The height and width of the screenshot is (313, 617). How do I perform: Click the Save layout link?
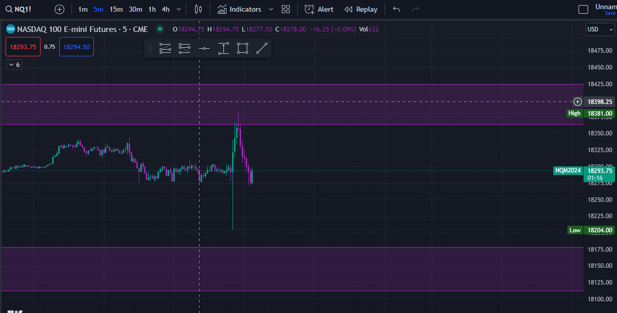[610, 13]
